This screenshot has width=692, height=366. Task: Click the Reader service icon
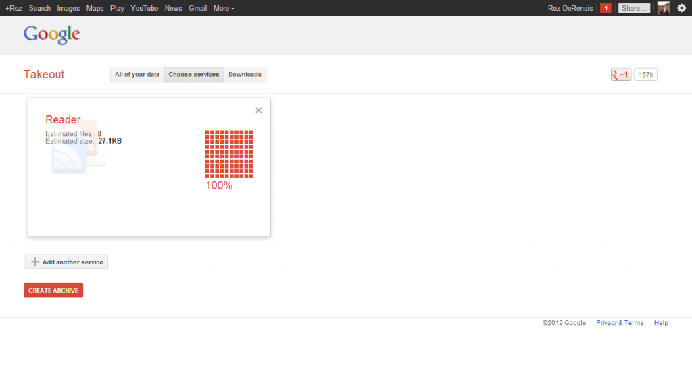pos(80,148)
